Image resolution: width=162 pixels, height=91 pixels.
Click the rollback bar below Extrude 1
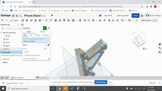11,56
